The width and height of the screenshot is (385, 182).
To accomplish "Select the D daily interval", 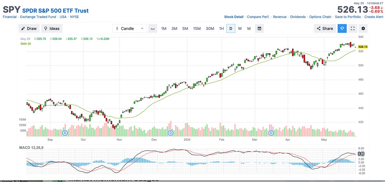I will [x=231, y=29].
